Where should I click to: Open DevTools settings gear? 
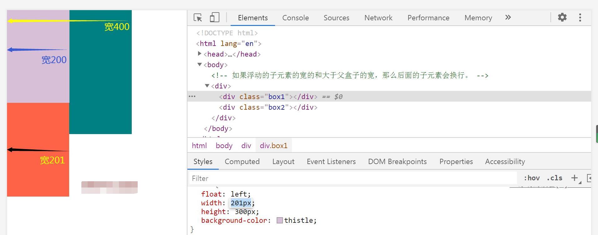click(562, 17)
